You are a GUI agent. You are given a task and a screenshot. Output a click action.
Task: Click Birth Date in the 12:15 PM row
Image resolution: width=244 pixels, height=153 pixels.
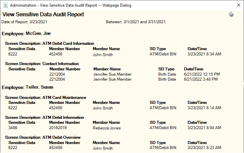167,74
